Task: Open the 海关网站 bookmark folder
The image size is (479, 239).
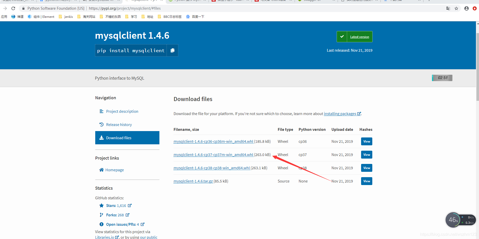Action: tap(86, 17)
